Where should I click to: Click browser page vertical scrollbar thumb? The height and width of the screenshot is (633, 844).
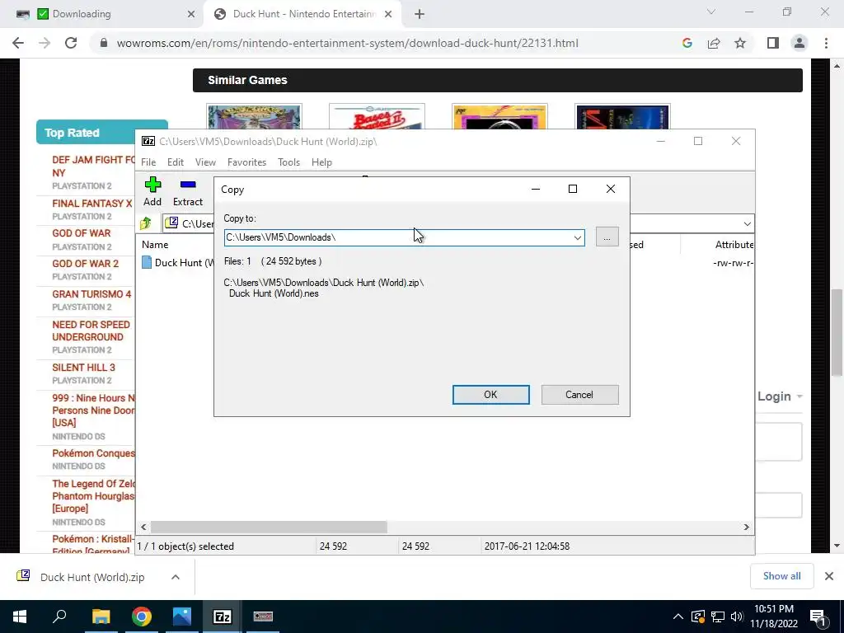837,333
